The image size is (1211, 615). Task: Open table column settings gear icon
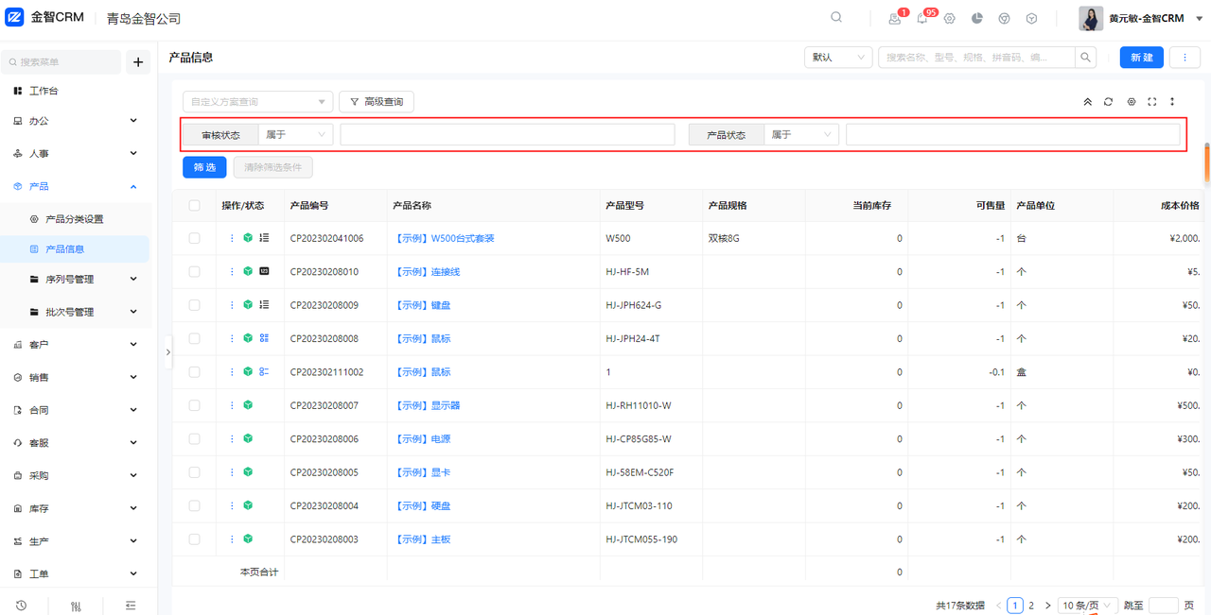(1131, 102)
